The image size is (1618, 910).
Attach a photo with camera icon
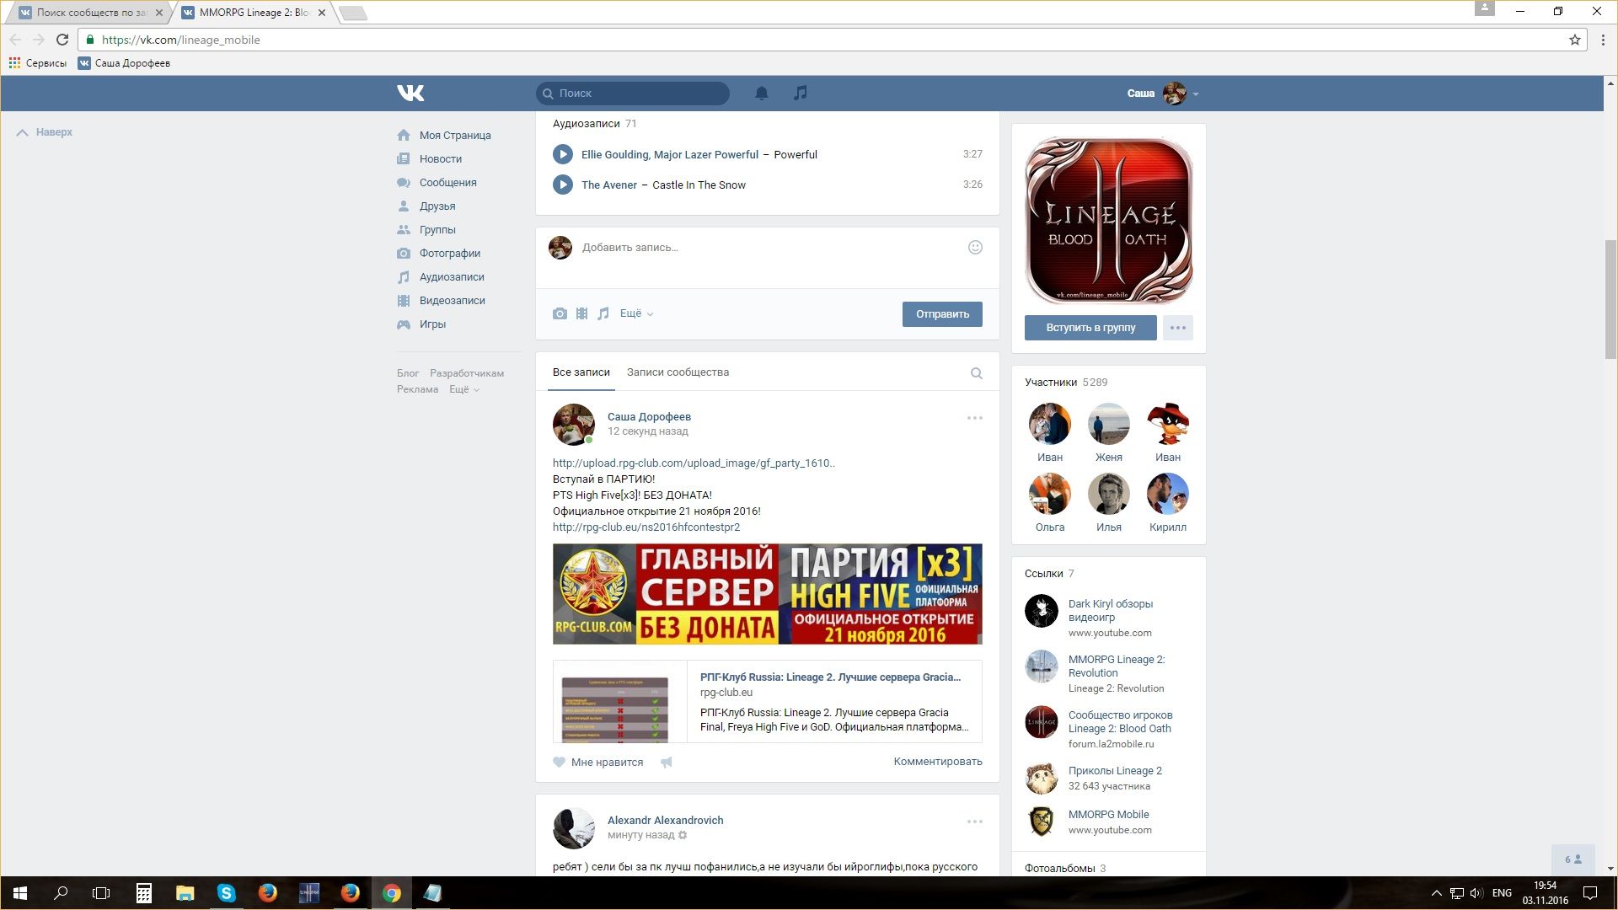(x=560, y=313)
